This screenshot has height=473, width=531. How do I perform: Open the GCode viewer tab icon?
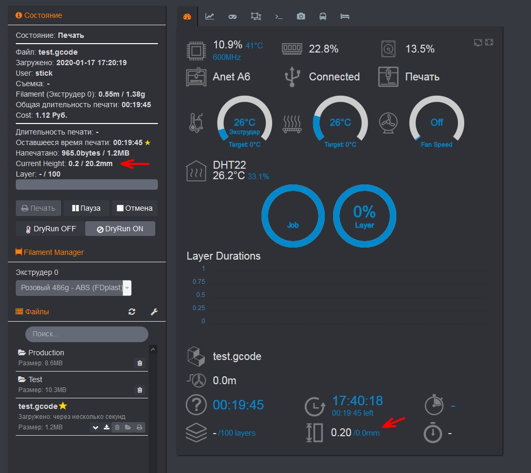[256, 16]
